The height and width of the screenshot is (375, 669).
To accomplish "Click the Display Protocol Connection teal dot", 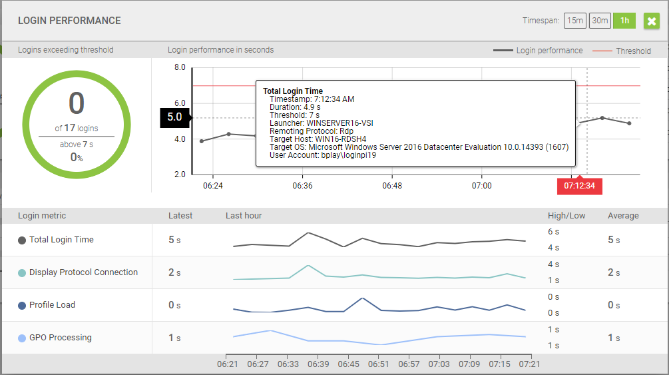I will click(22, 273).
